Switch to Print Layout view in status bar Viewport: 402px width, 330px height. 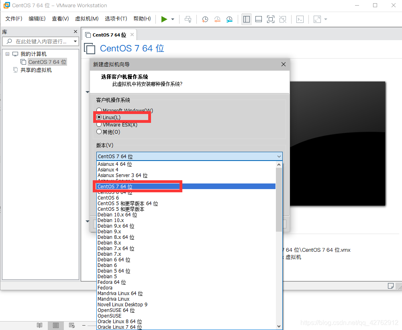tap(56, 326)
